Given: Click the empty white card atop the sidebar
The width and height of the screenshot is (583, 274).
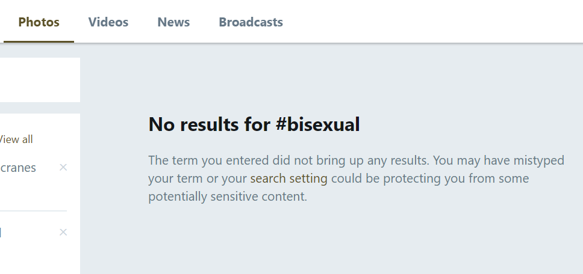Looking at the screenshot, I should coord(40,80).
